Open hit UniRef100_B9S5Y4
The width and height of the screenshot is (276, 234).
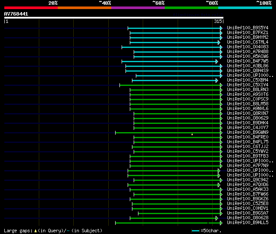coord(248,28)
